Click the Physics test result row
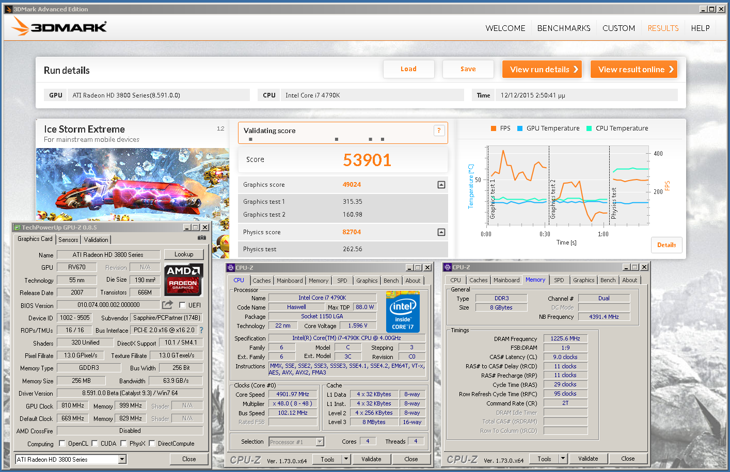 click(343, 249)
